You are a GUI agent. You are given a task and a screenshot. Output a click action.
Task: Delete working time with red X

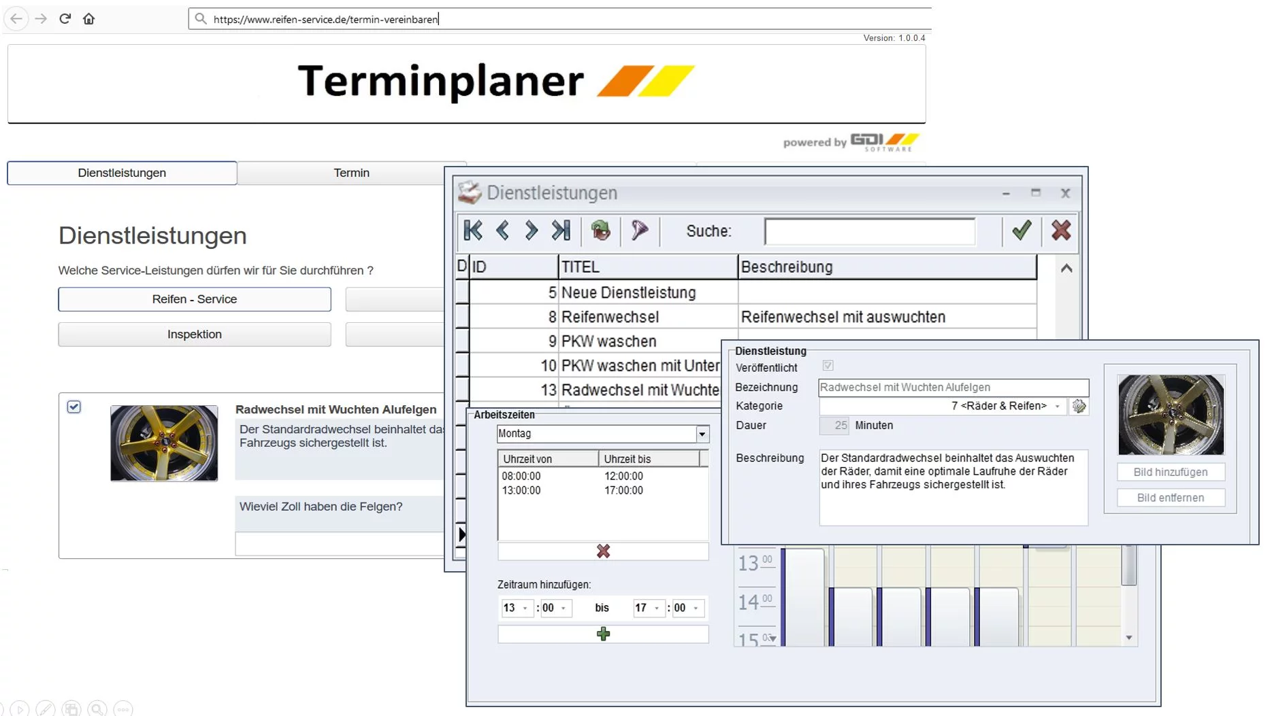(x=603, y=551)
